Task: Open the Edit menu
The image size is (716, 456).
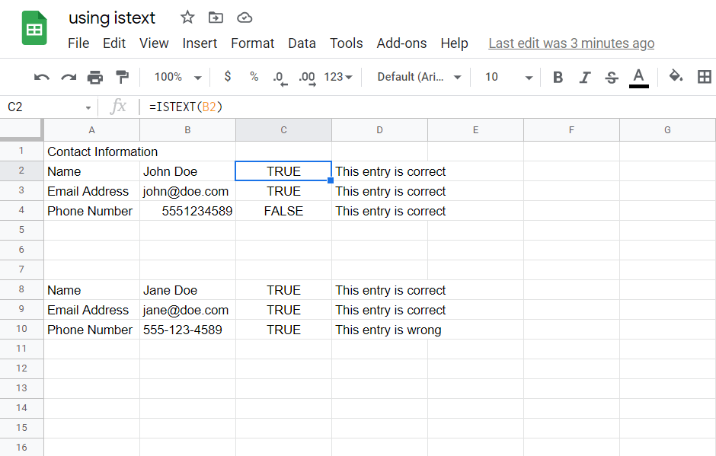Action: 114,43
